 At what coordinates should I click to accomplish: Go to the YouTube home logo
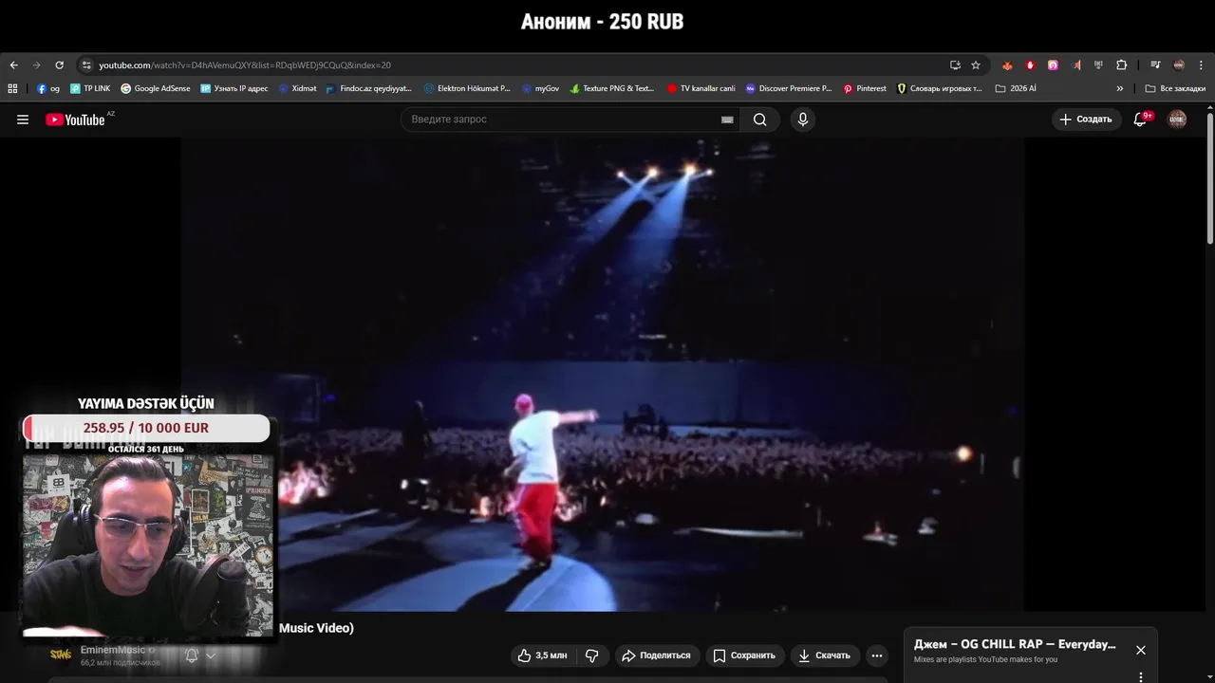(76, 120)
